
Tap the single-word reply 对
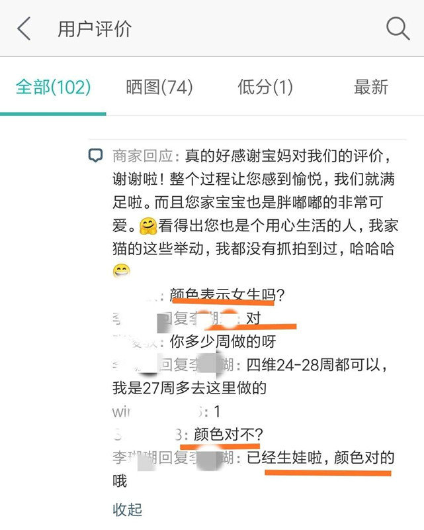[x=253, y=319]
